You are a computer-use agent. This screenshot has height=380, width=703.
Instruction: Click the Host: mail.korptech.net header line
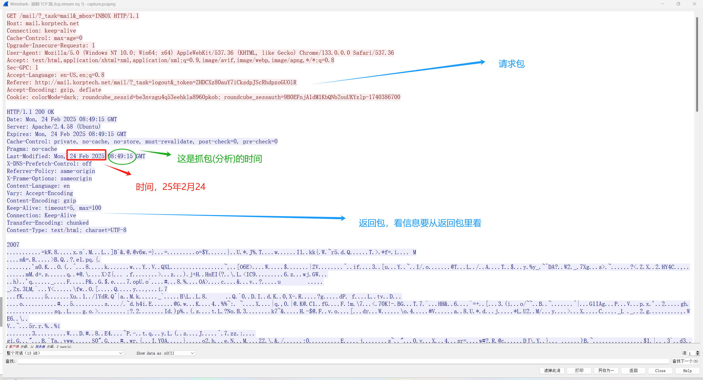43,23
